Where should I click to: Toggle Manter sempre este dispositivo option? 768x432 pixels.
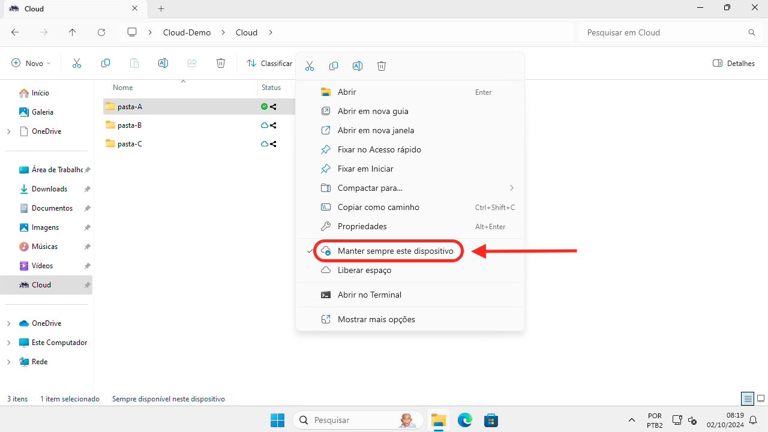(x=395, y=251)
